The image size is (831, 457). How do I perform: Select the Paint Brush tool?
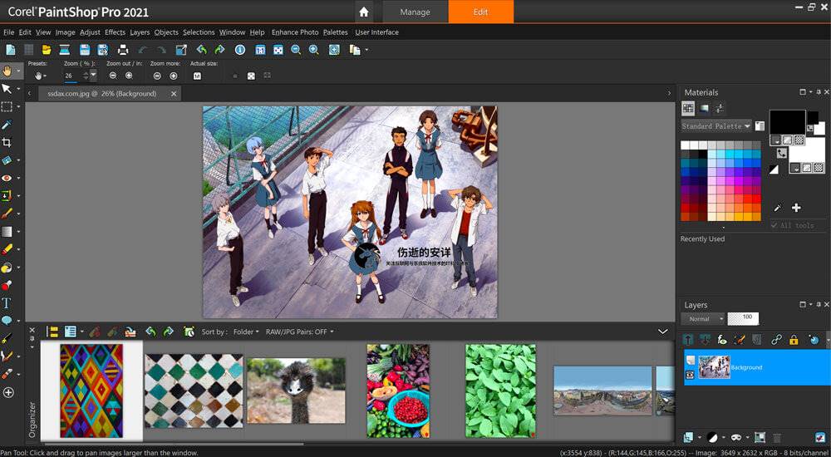7,214
